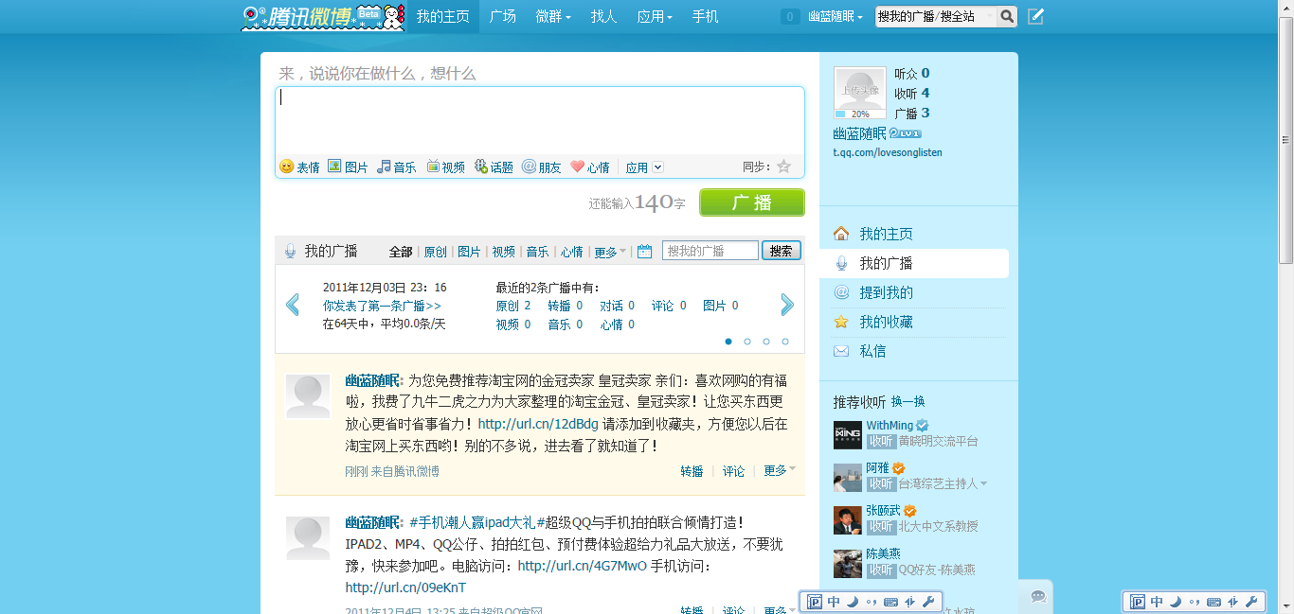Screen dimensions: 1294x614
Task: Toggle the sync (同步) star icon
Action: pyautogui.click(x=783, y=167)
